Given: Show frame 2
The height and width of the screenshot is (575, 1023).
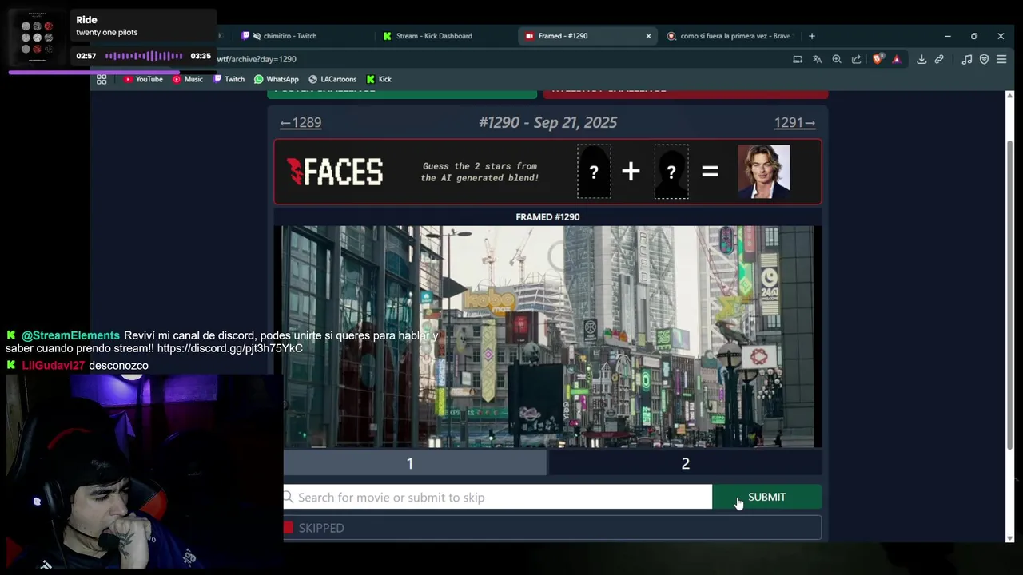Looking at the screenshot, I should click(685, 463).
